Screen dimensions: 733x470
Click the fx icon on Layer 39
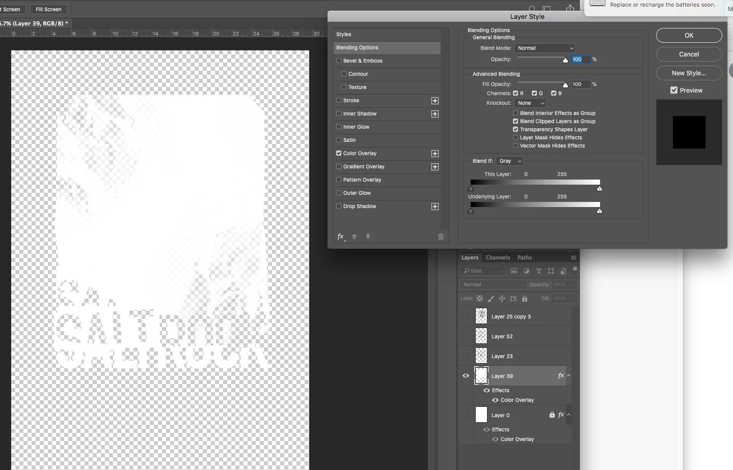click(561, 376)
